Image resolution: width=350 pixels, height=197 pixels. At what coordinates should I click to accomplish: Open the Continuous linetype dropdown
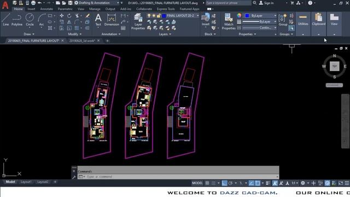tap(275, 28)
